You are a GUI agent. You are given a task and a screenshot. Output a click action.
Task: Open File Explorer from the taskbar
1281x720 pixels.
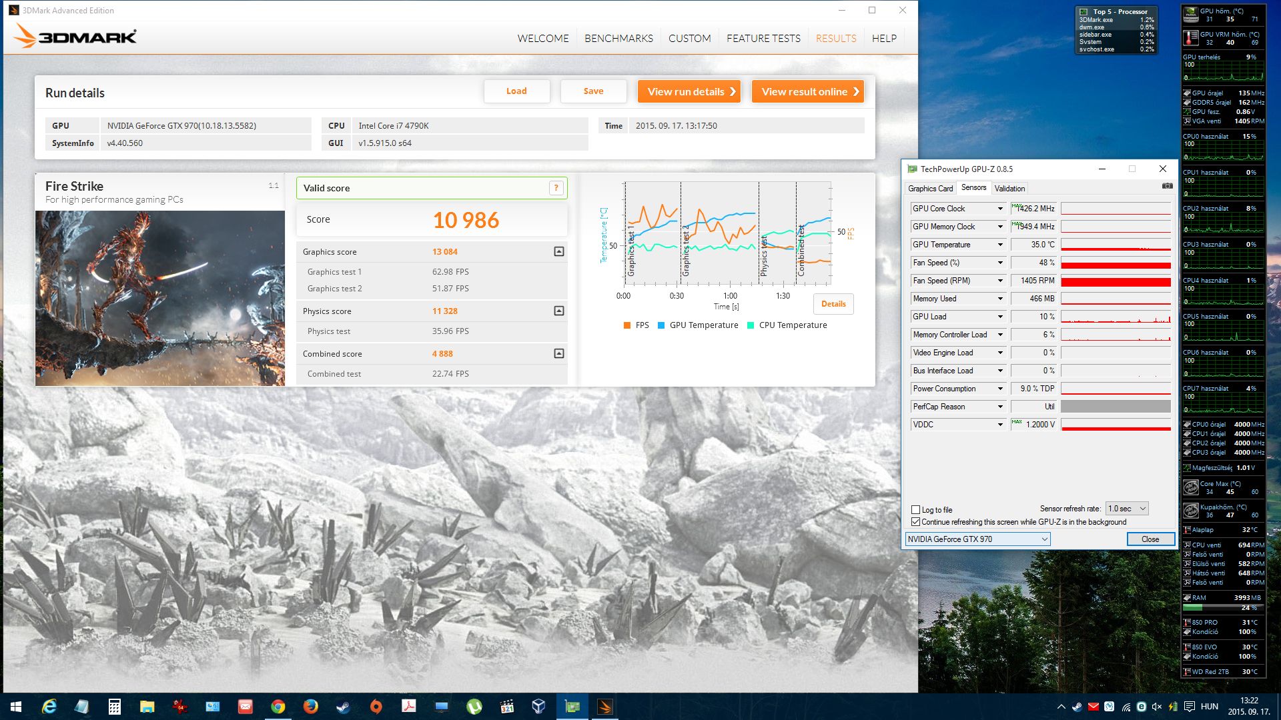147,707
